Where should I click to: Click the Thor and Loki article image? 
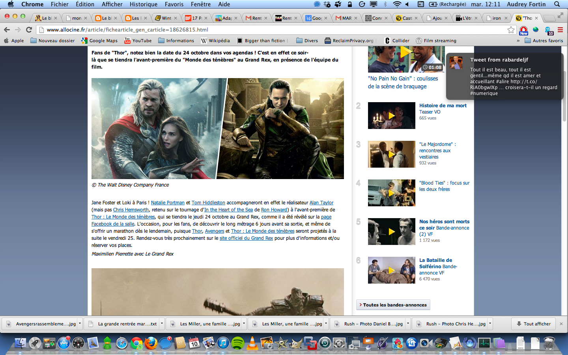click(x=218, y=129)
